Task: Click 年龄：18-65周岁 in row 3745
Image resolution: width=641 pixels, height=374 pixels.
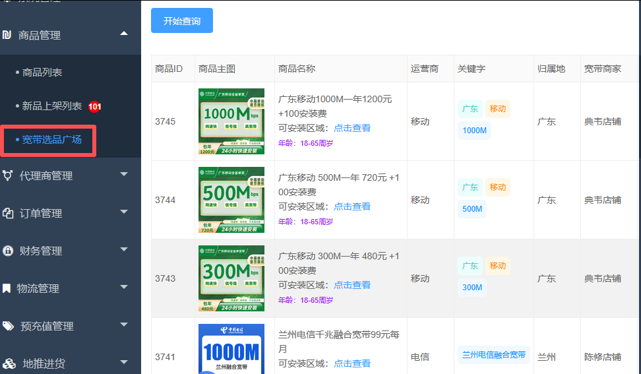Action: pyautogui.click(x=305, y=143)
